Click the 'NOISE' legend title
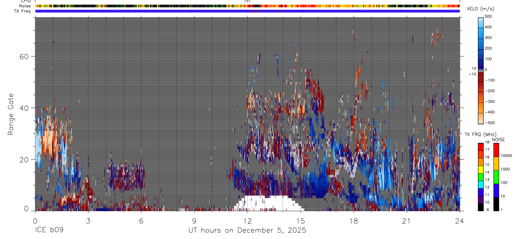 (498, 140)
